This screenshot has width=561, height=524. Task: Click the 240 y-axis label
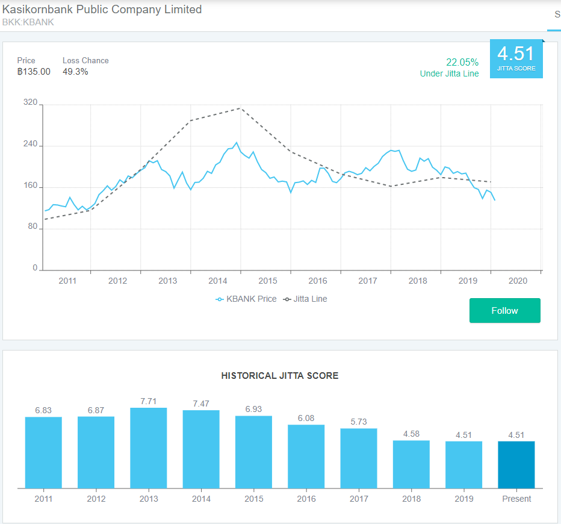(x=31, y=143)
